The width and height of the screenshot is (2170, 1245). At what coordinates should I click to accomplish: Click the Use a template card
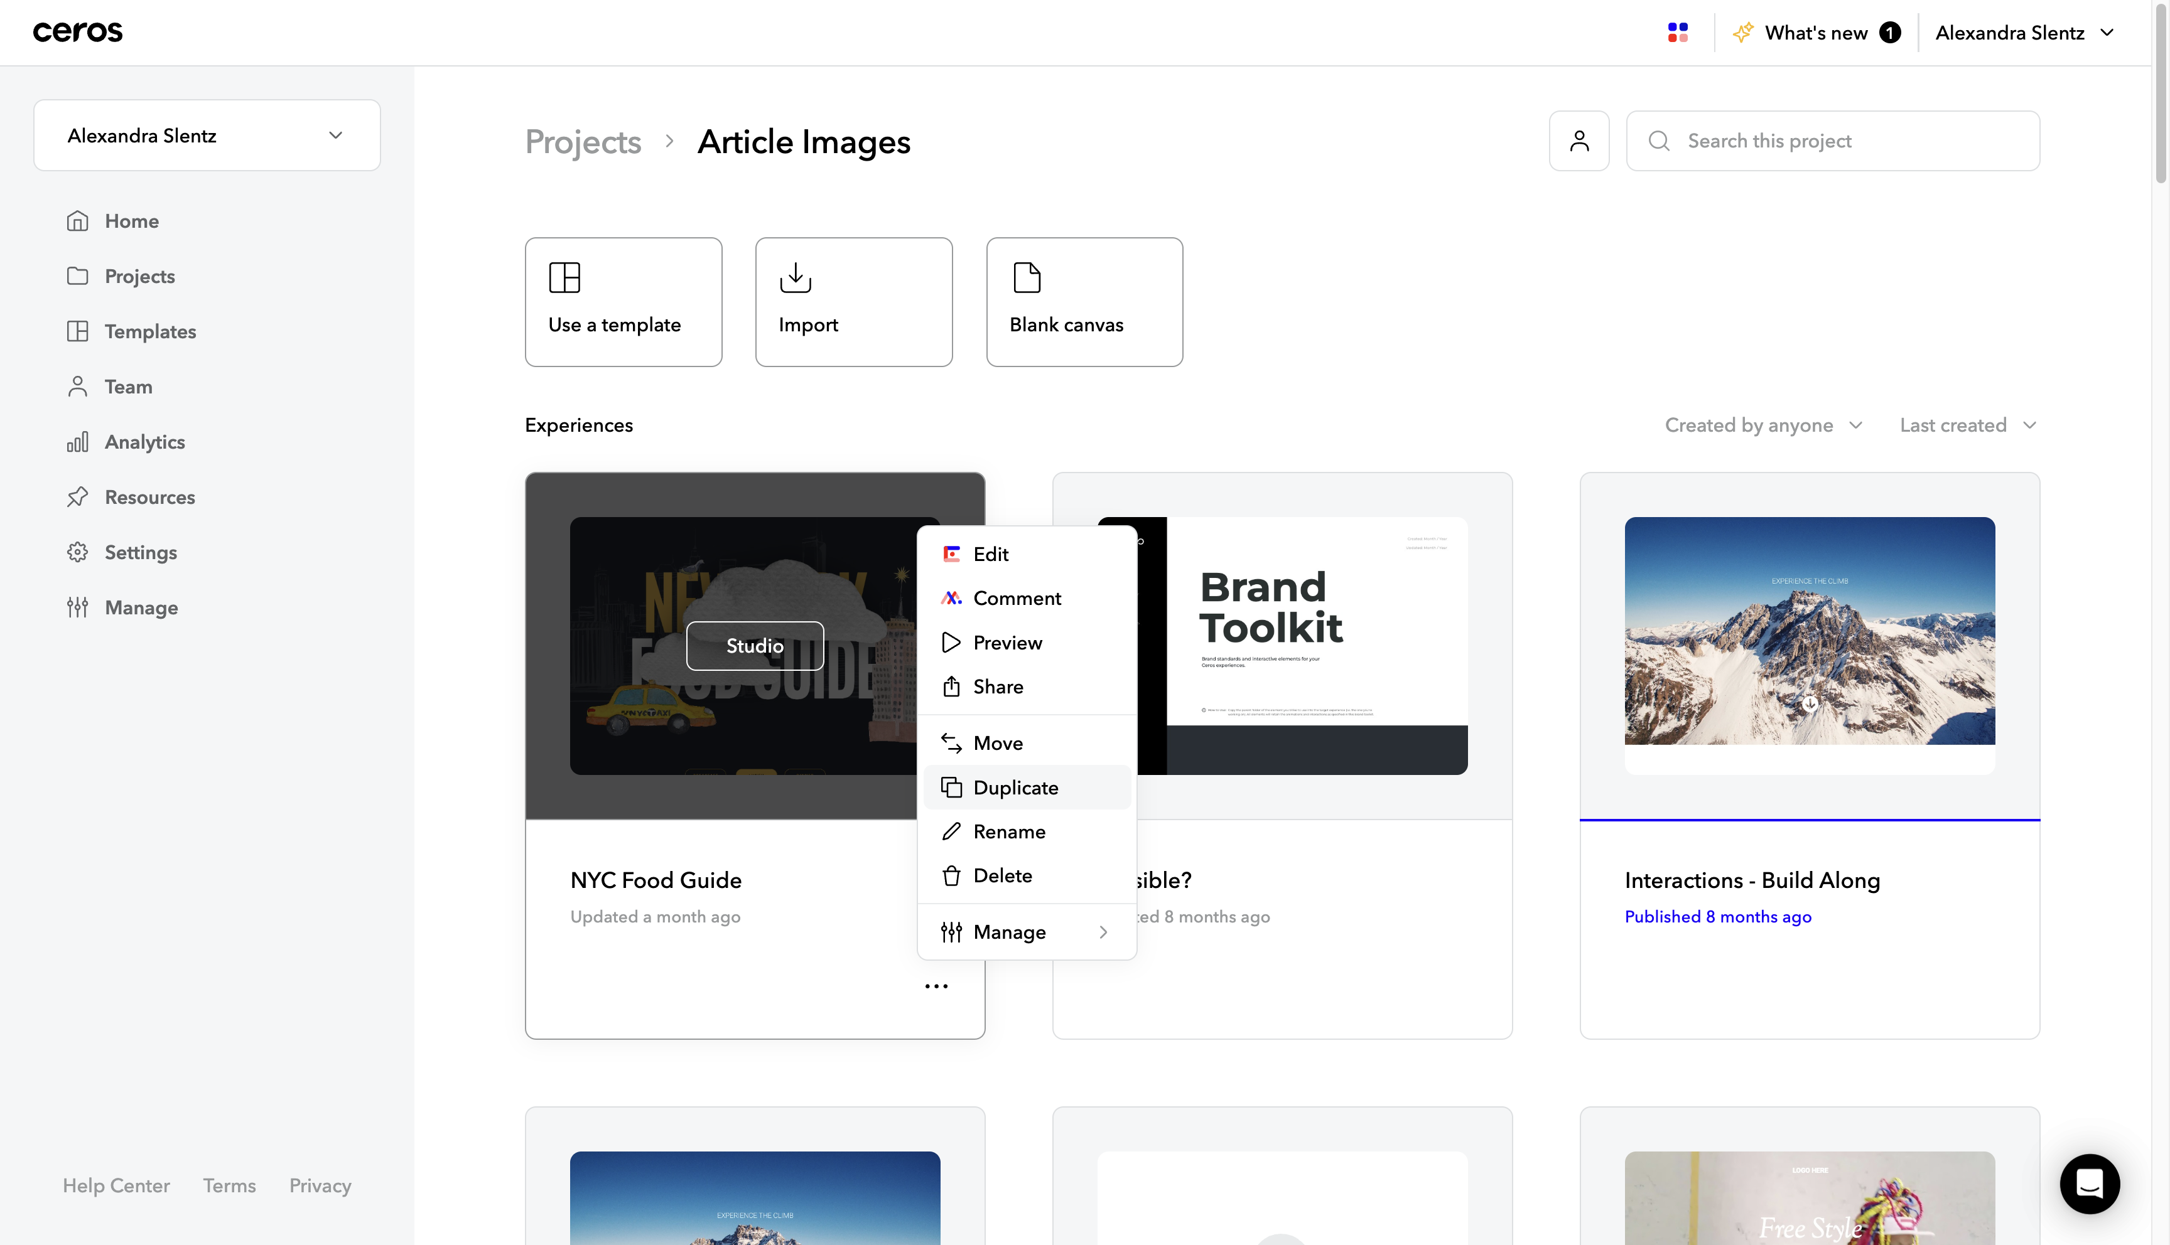point(623,302)
